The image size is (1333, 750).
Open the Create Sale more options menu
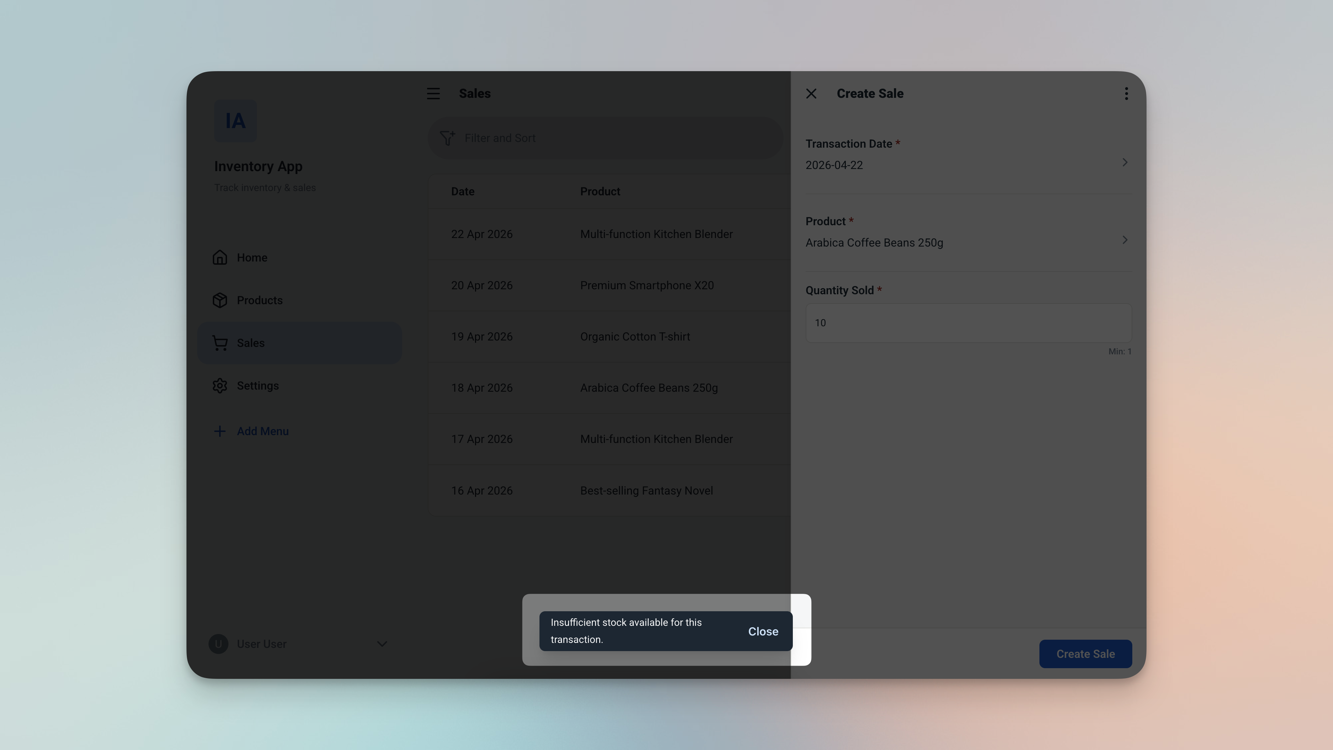click(x=1126, y=94)
